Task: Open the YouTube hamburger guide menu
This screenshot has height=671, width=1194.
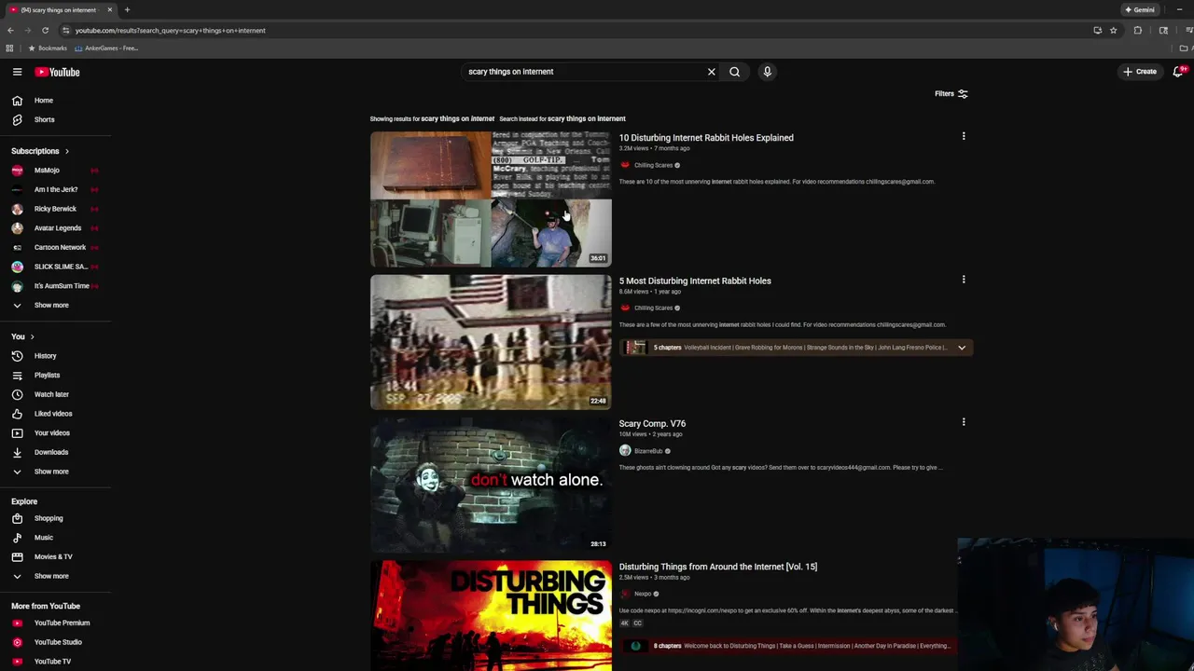Action: pos(17,72)
